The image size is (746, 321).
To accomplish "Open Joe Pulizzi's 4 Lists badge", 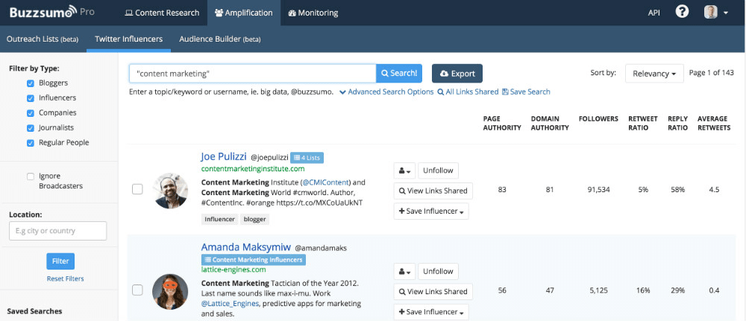I will 307,157.
